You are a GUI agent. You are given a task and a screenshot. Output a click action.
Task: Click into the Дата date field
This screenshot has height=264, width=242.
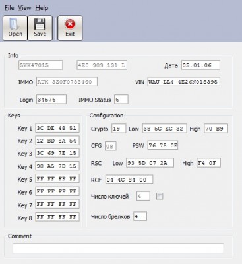[200, 65]
